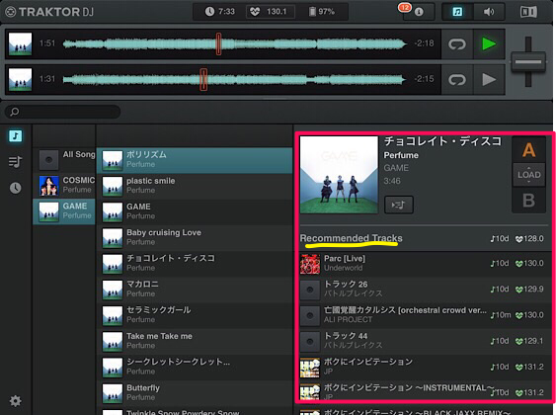556x415 pixels.
Task: Click deck B album artwork thumbnail
Action: [x=20, y=79]
